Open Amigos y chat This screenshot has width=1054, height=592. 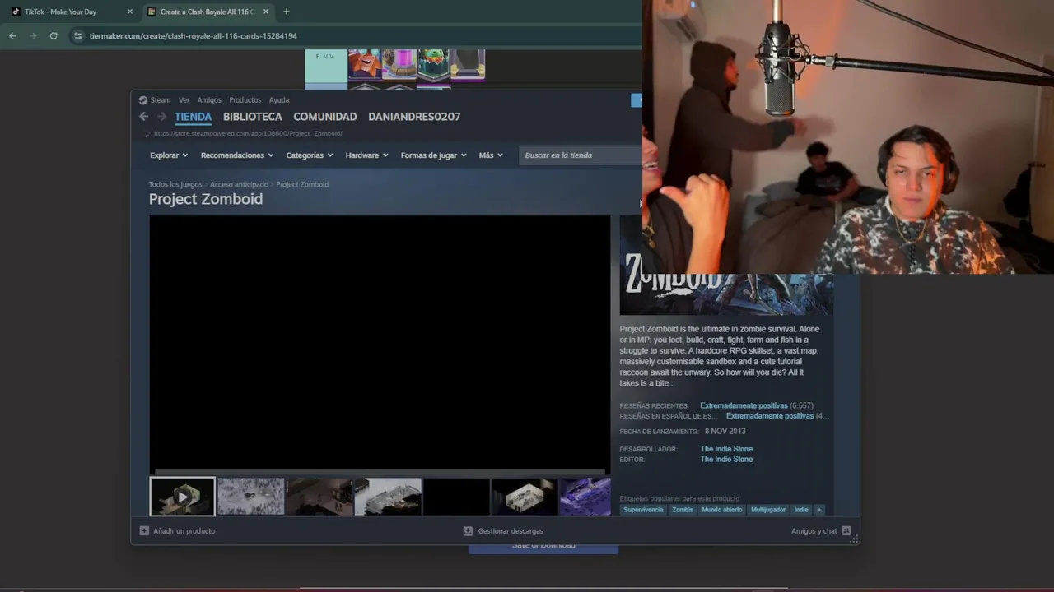[x=821, y=531]
